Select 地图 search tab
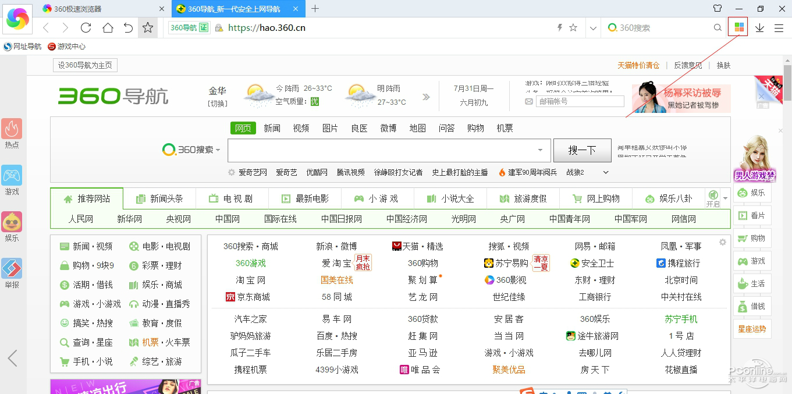This screenshot has width=792, height=394. pos(417,128)
